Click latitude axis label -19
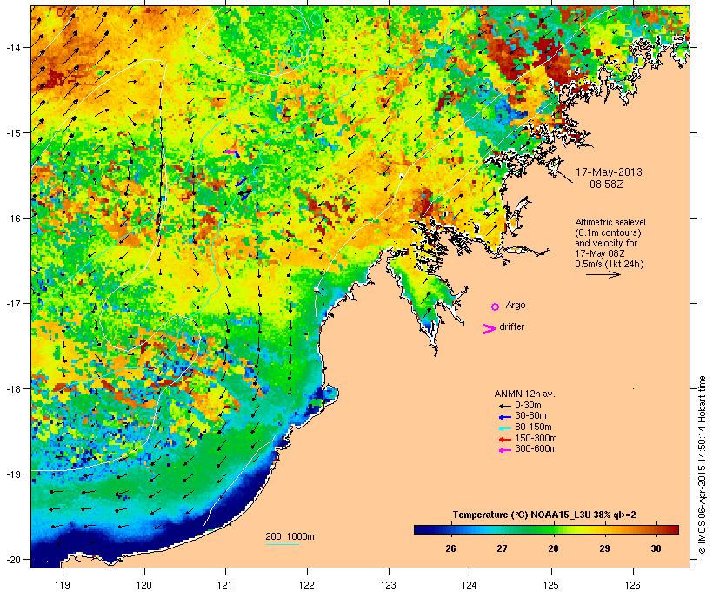This screenshot has height=592, width=713. coord(12,474)
